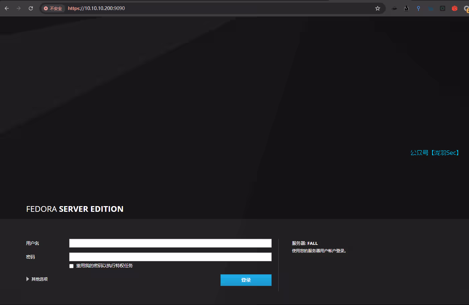Enable 重用我的密码以执行特权任务 checkbox
The width and height of the screenshot is (469, 305).
point(71,266)
